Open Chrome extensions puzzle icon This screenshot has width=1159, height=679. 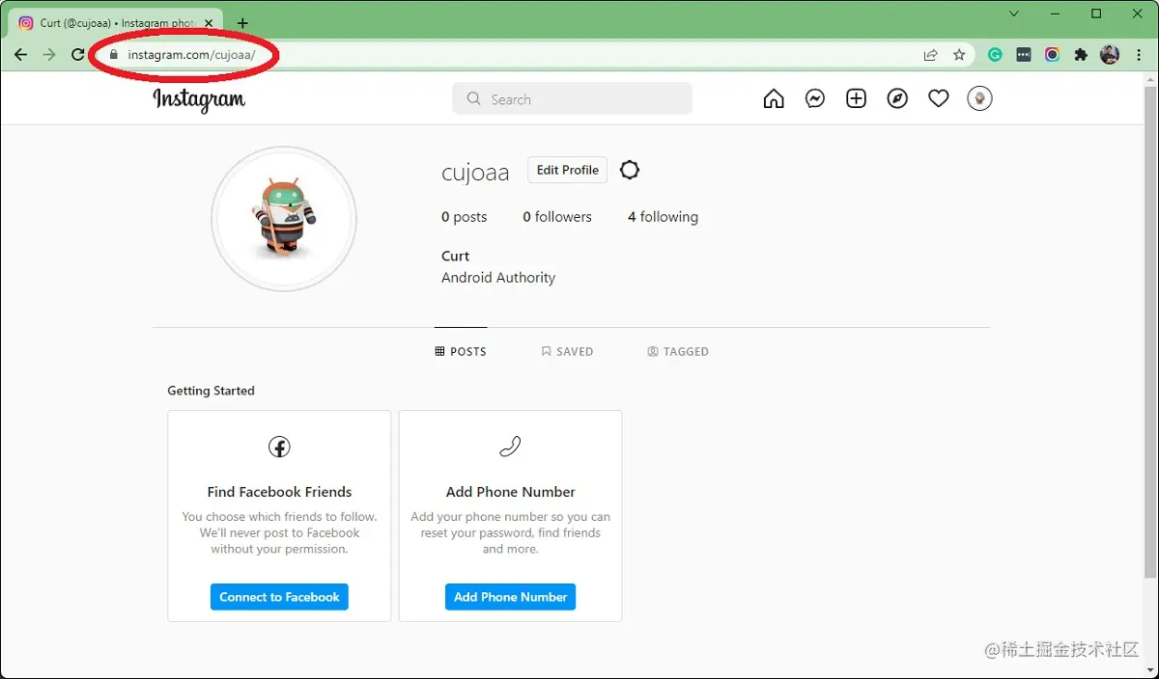(1081, 55)
